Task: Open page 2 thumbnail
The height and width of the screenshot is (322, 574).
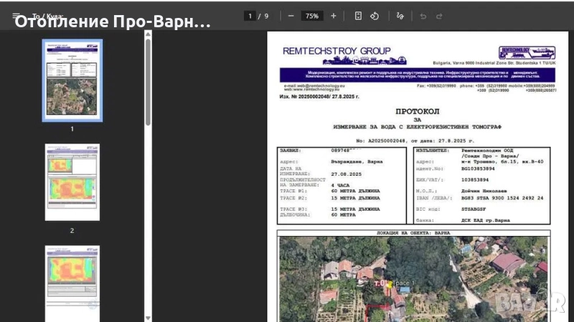Action: (72, 182)
